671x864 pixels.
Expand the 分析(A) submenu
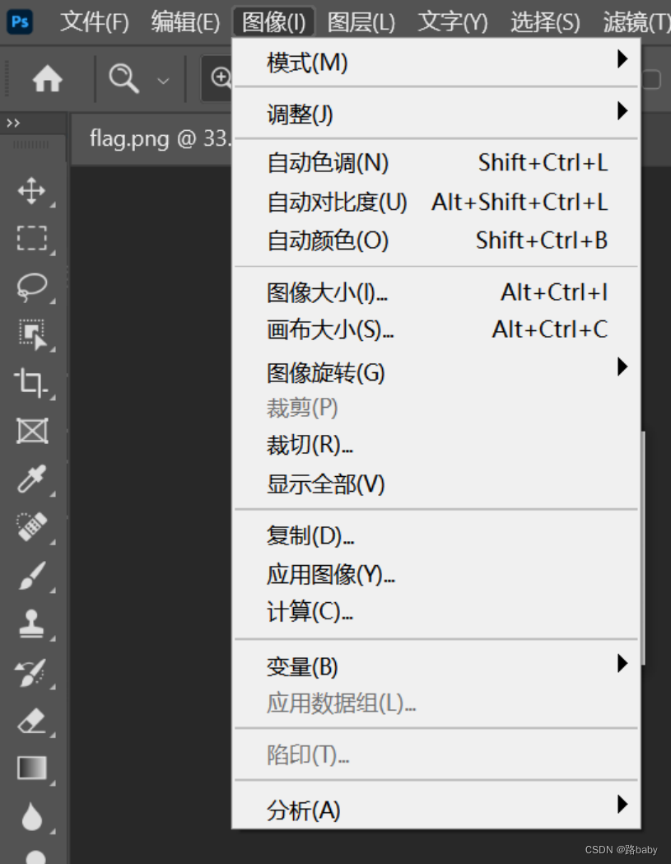(x=436, y=809)
